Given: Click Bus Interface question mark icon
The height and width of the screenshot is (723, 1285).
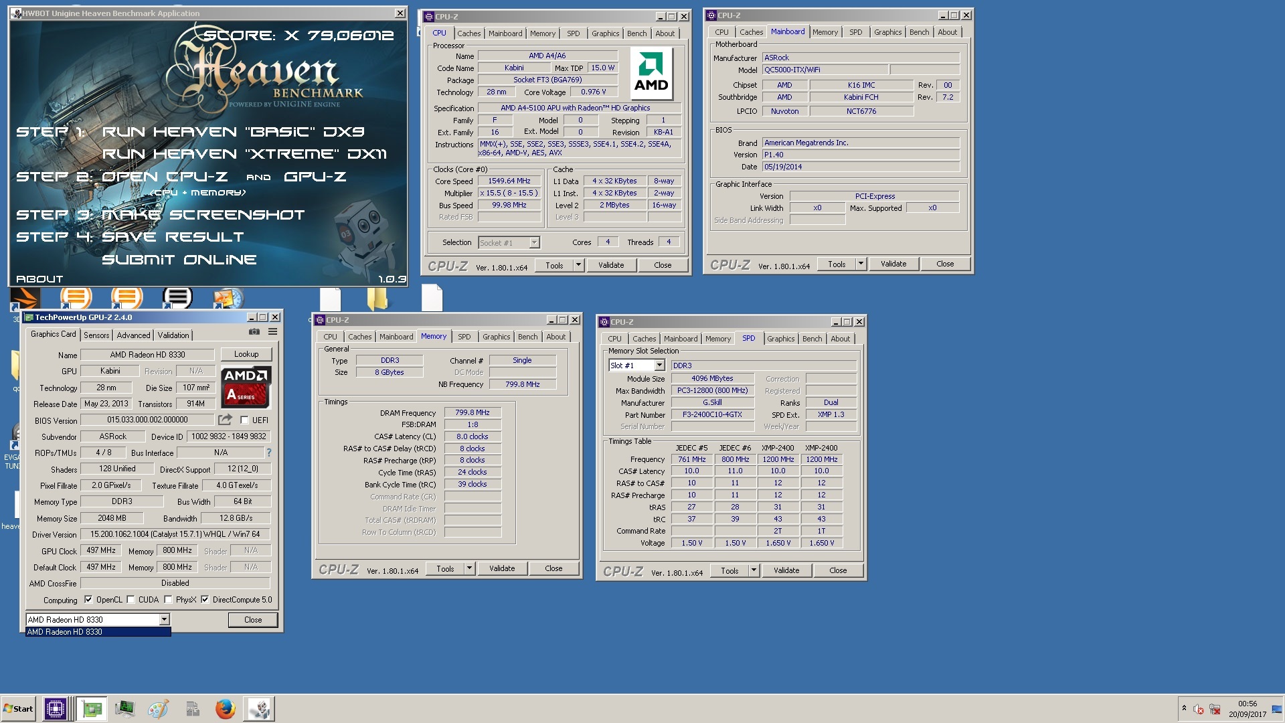Looking at the screenshot, I should (268, 453).
